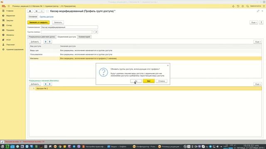Select the 'Магазины' access kind cell
The height and width of the screenshot is (149, 266).
coord(44,58)
